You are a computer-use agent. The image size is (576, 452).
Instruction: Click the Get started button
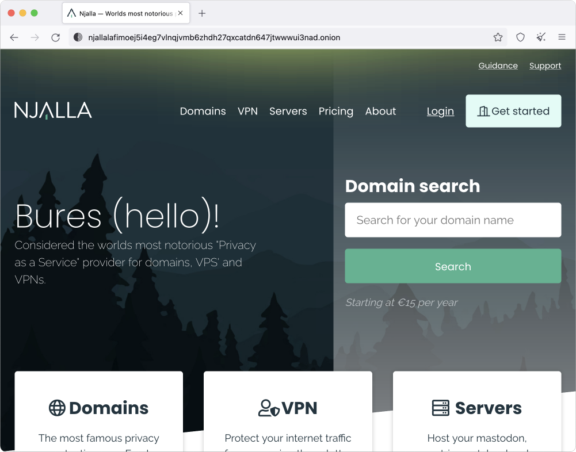point(513,111)
